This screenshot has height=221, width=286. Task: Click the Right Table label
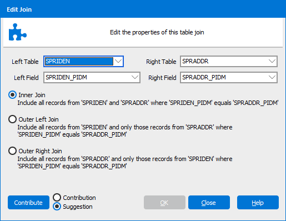tap(161, 62)
